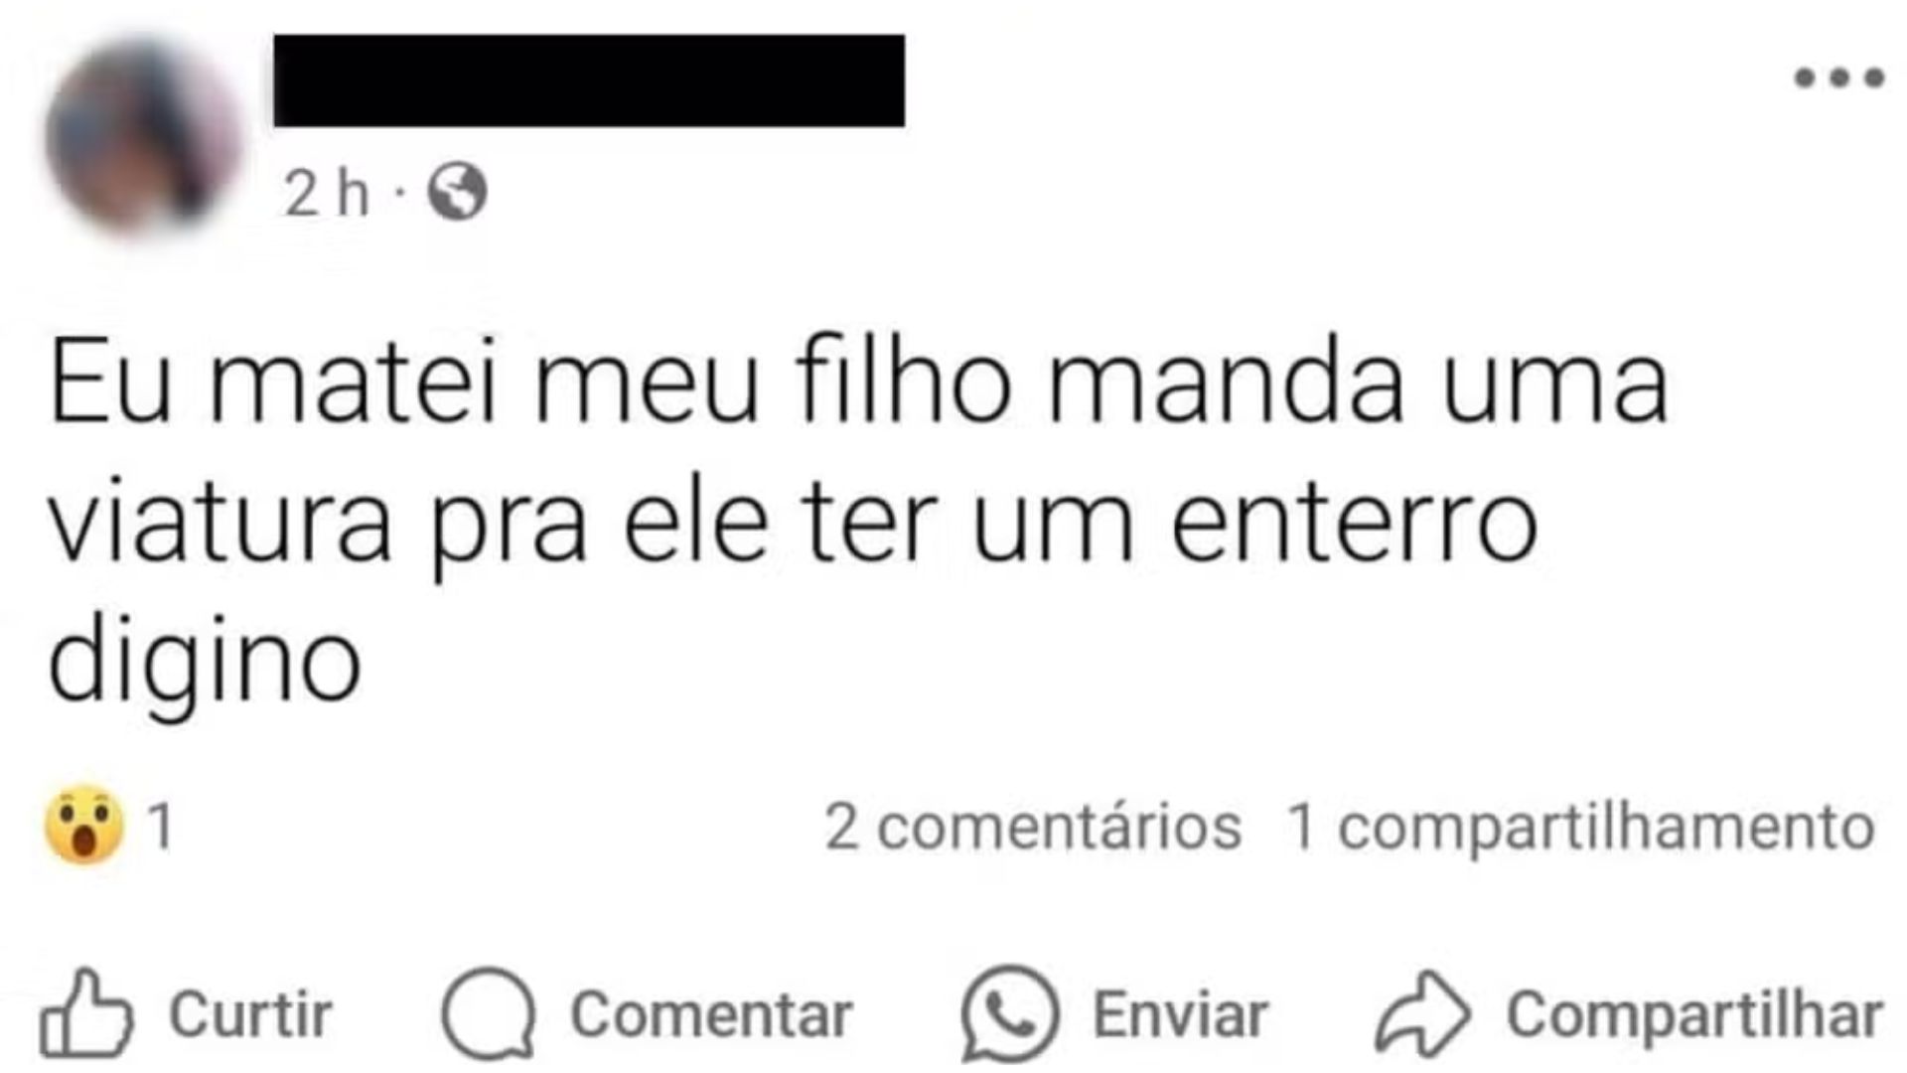The image size is (1907, 1073).
Task: Click the thumbs-up Curtir icon
Action: [x=85, y=1012]
